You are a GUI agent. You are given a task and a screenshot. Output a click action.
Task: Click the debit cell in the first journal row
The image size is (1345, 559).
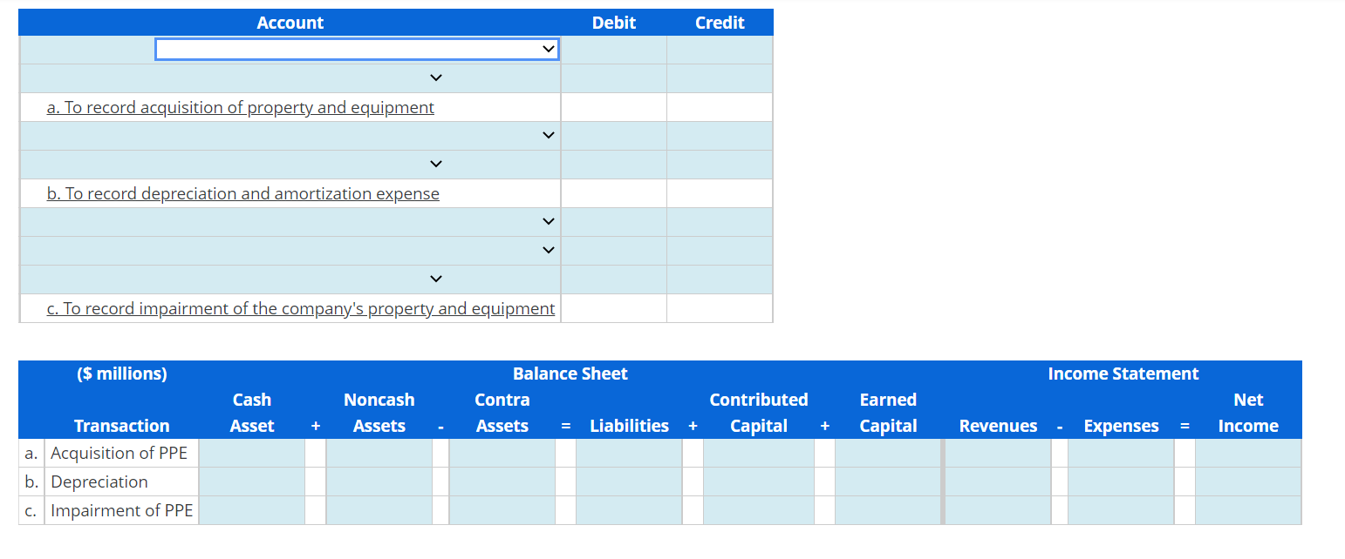click(614, 50)
